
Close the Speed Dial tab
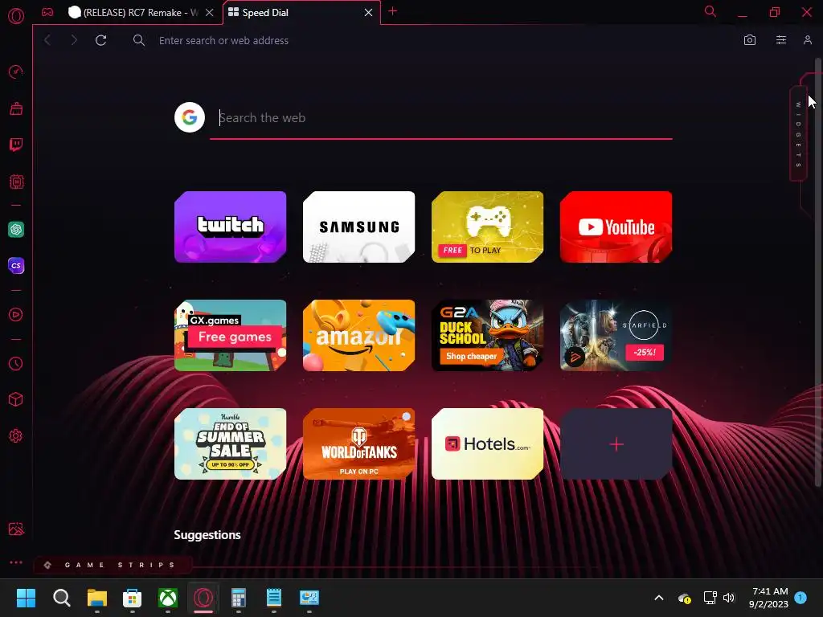[368, 13]
